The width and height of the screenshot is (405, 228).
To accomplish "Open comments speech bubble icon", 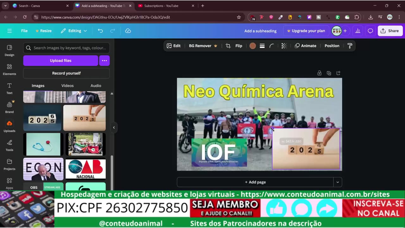I will (x=370, y=31).
